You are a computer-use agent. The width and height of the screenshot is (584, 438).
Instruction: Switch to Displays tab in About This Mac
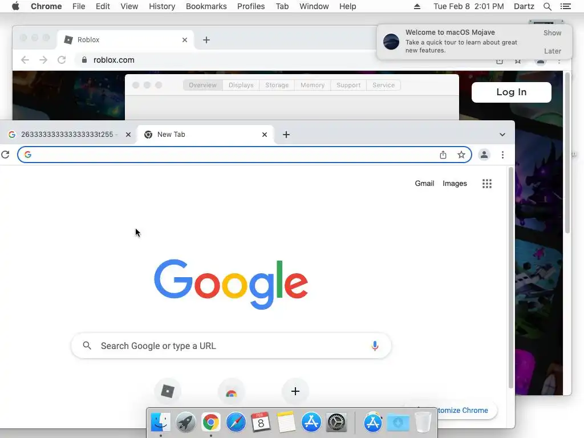click(241, 85)
